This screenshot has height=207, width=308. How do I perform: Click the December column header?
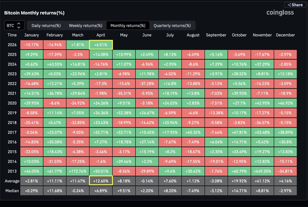click(x=285, y=35)
